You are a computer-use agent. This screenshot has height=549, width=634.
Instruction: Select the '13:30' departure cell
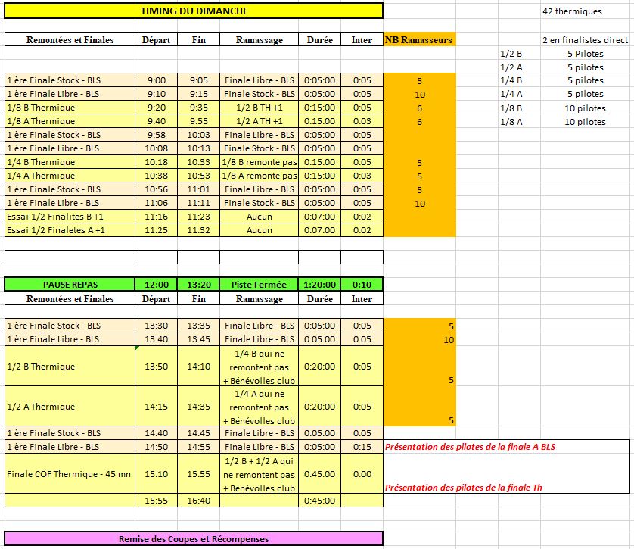(x=156, y=326)
